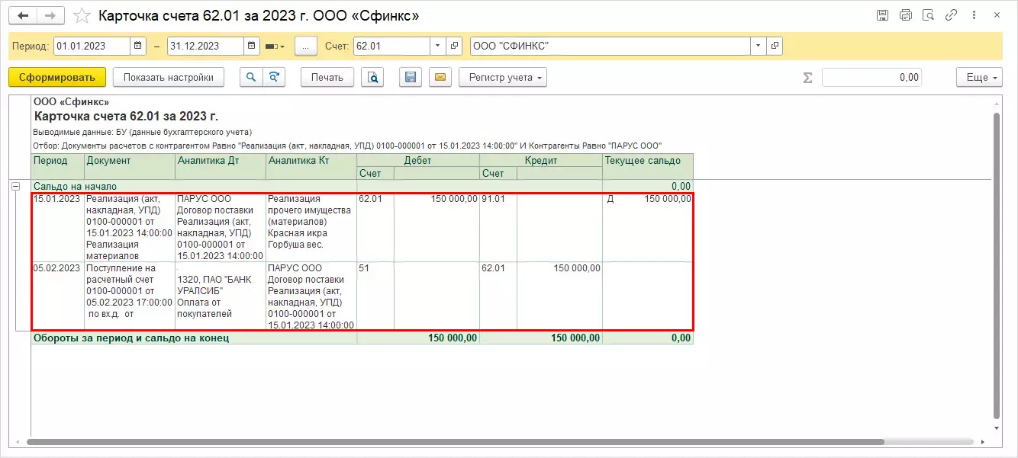Image resolution: width=1018 pixels, height=458 pixels.
Task: Click the preview icon in title bar
Action: (x=928, y=15)
